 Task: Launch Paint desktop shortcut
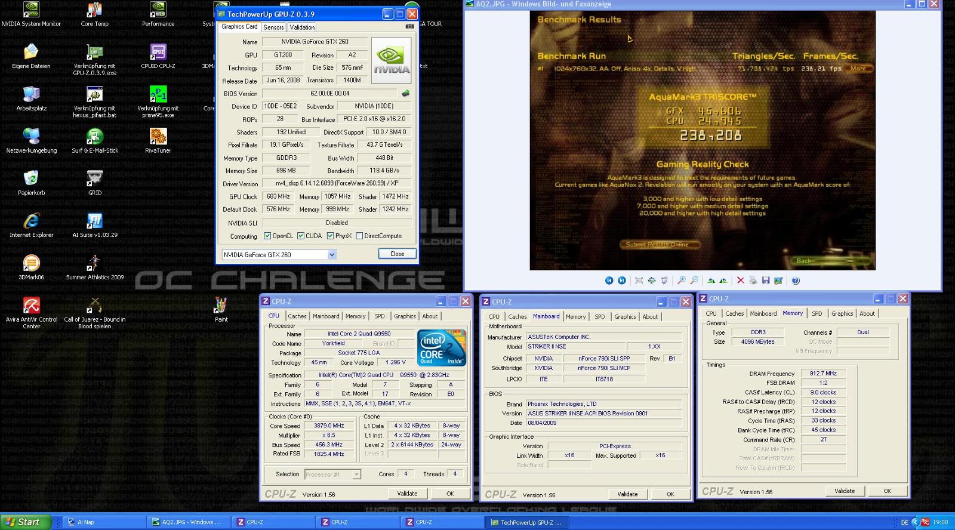click(x=221, y=310)
